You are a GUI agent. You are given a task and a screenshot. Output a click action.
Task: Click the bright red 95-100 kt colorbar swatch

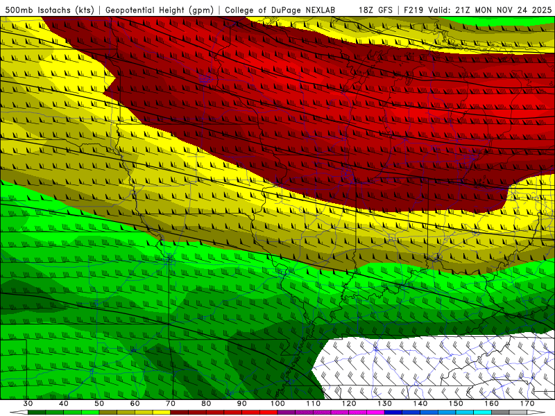(268, 413)
